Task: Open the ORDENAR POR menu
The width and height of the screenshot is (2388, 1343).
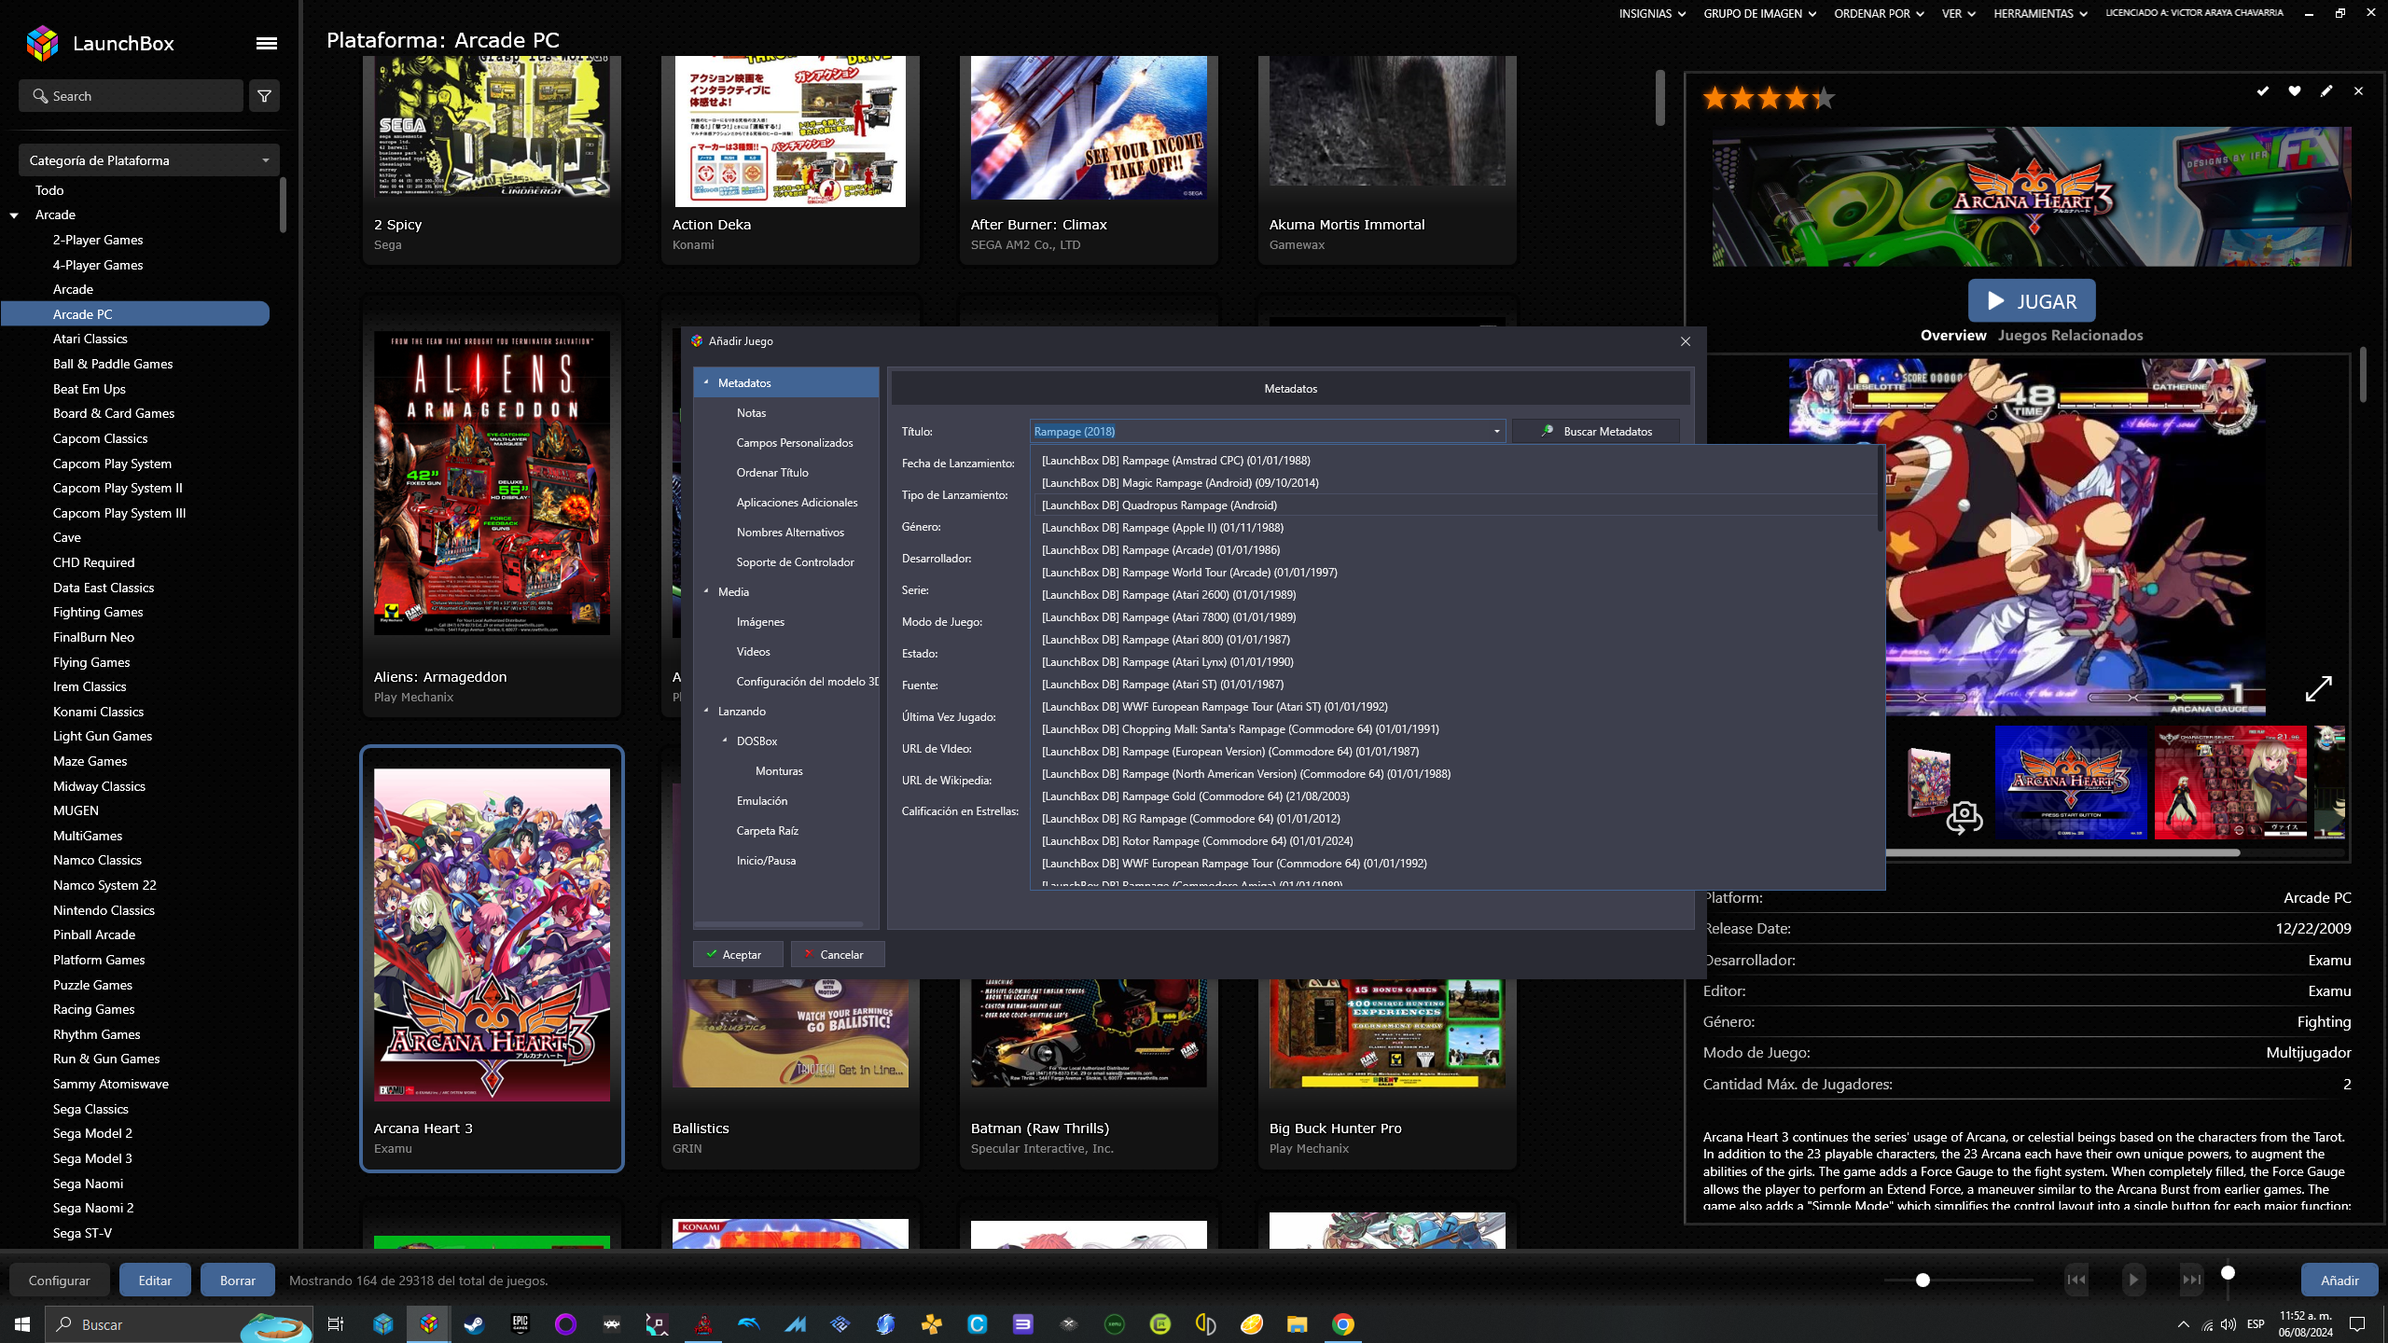Action: coord(1879,13)
